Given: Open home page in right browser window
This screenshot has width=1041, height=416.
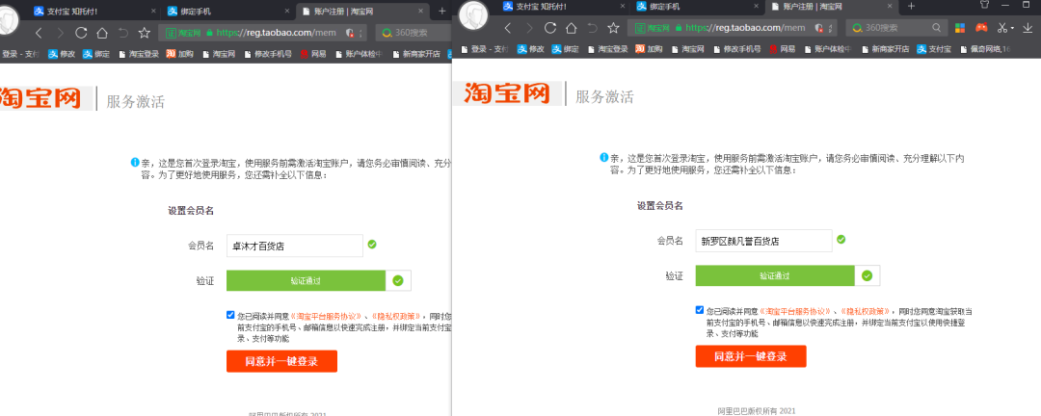Looking at the screenshot, I should pyautogui.click(x=571, y=28).
